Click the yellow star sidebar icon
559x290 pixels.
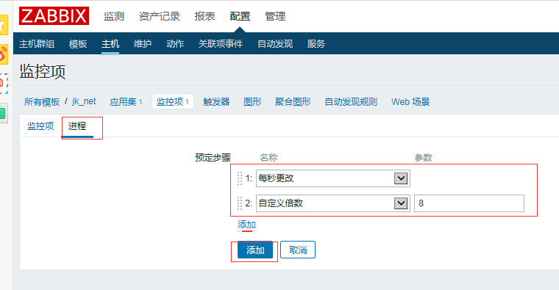click(3, 25)
